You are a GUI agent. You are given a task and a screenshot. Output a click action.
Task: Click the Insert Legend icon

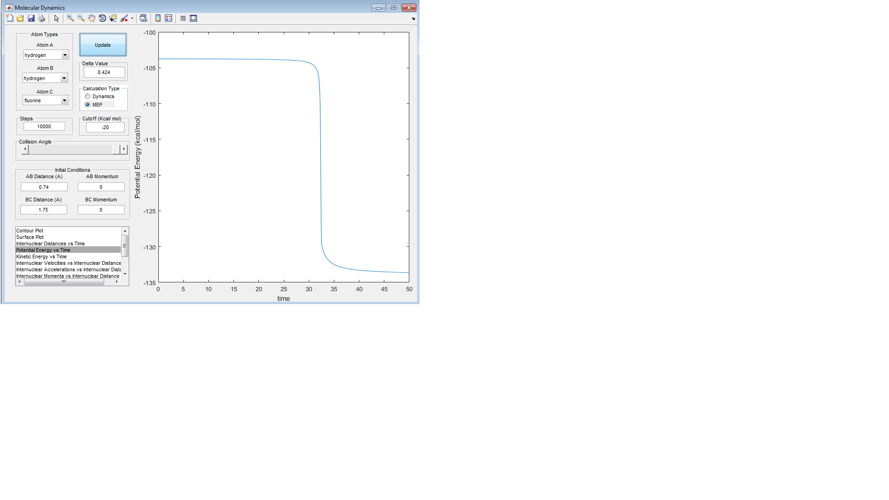pos(169,18)
